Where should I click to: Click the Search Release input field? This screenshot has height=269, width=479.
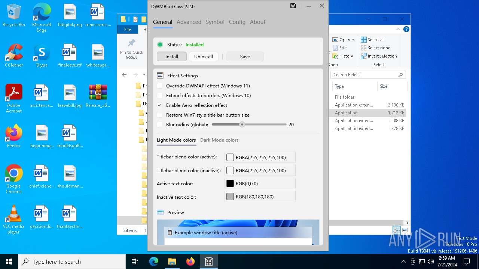click(364, 75)
